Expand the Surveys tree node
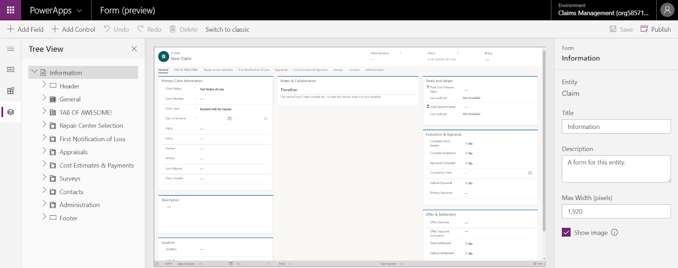The image size is (678, 268). [x=44, y=177]
